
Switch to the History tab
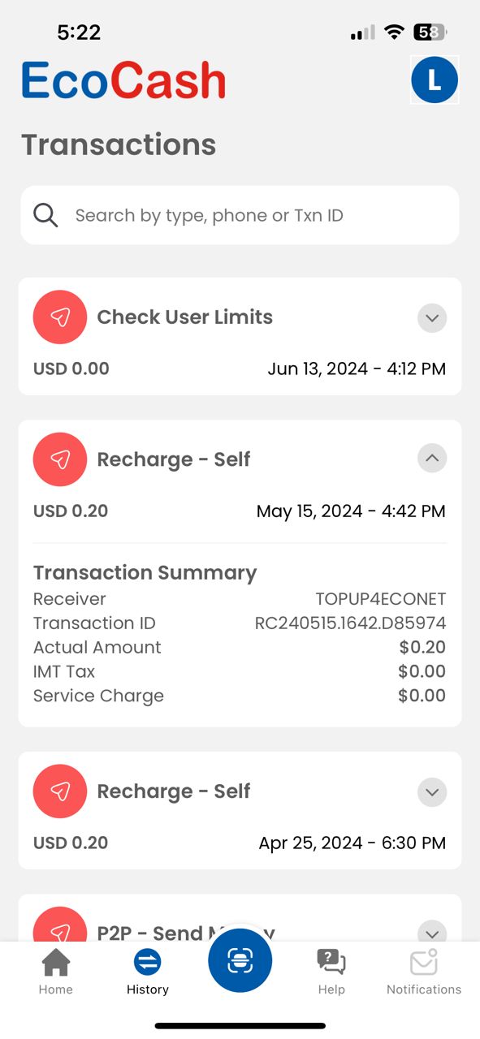tap(148, 972)
